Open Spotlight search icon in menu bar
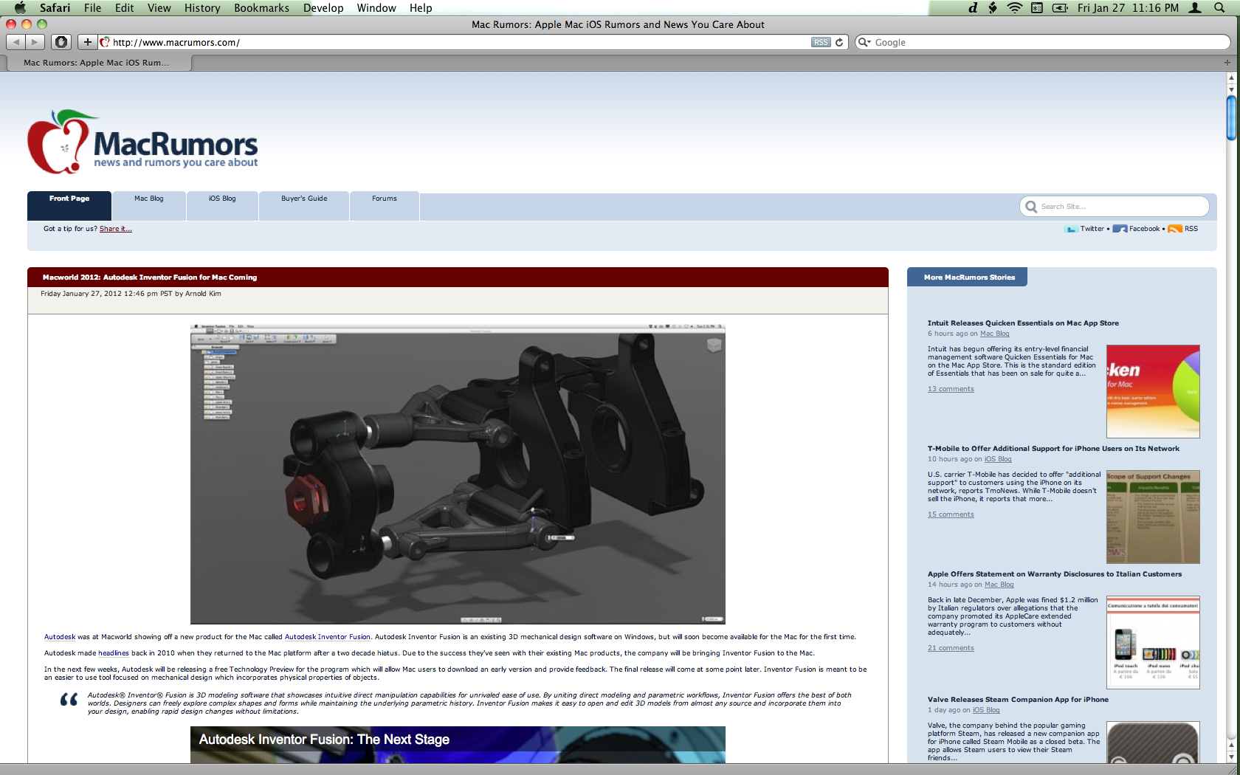Screen dimensions: 1240x775 (1219, 7)
